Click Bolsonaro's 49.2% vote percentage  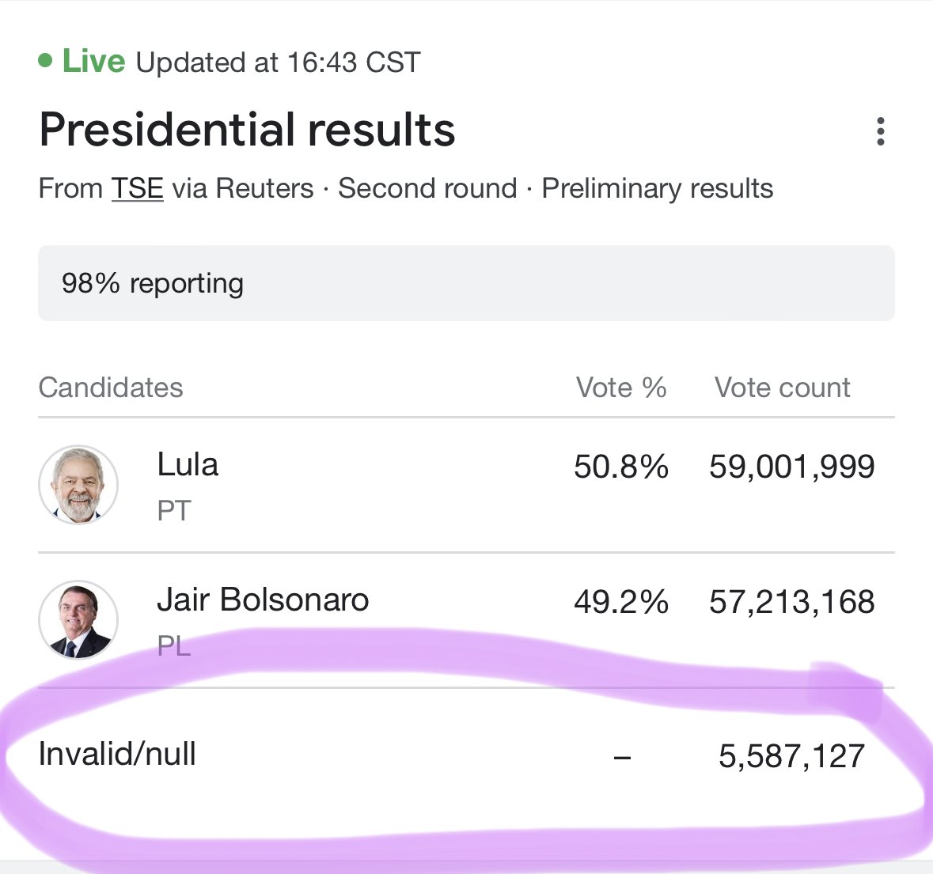(x=621, y=602)
